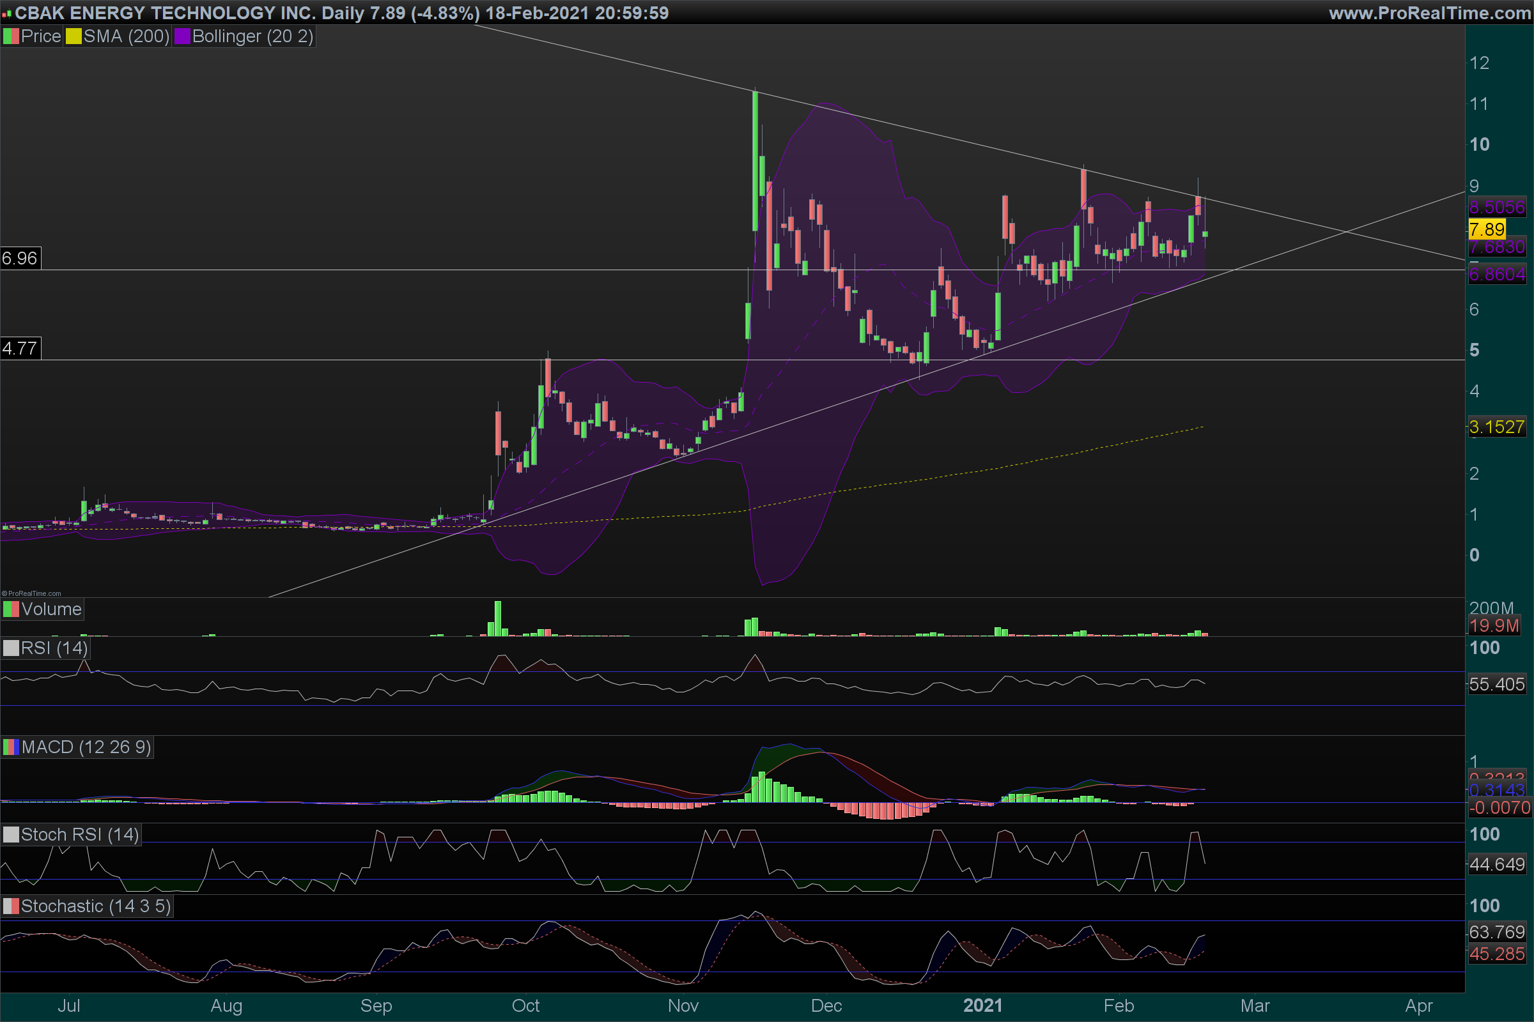The width and height of the screenshot is (1534, 1022).
Task: Open the www.ProRealTime.com link at top right
Action: click(1430, 13)
